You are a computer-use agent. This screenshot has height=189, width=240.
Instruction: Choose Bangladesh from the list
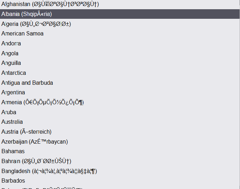tap(120, 171)
